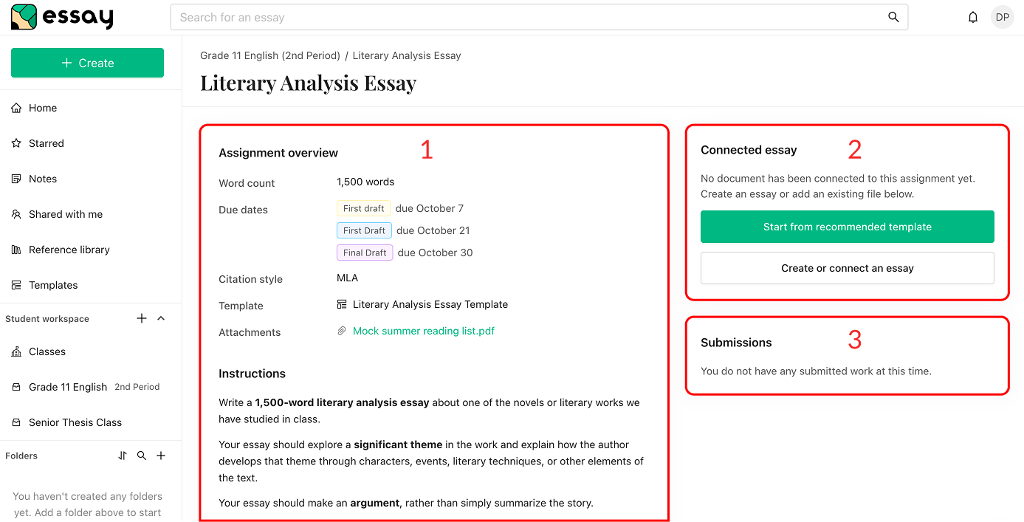Click "You do not have any submitted work" text
The height and width of the screenshot is (522, 1024).
coord(816,371)
